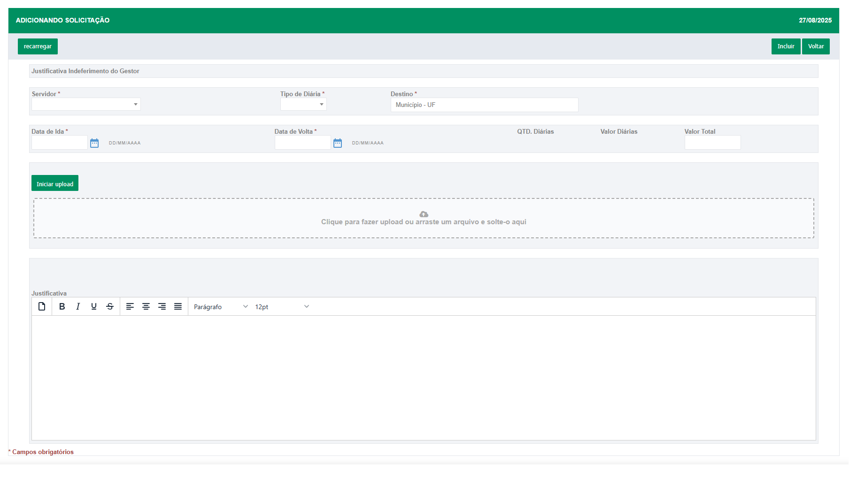Click the Justificativa Indeferimento do Gestor header
This screenshot has width=865, height=501.
[85, 71]
